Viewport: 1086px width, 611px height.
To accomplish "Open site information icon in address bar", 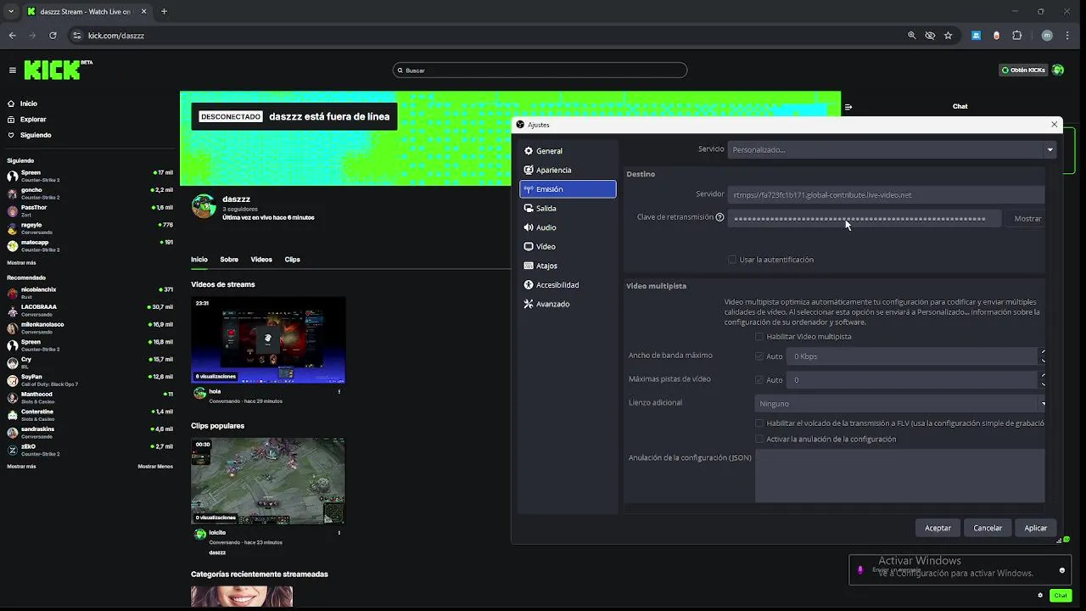I will (76, 36).
